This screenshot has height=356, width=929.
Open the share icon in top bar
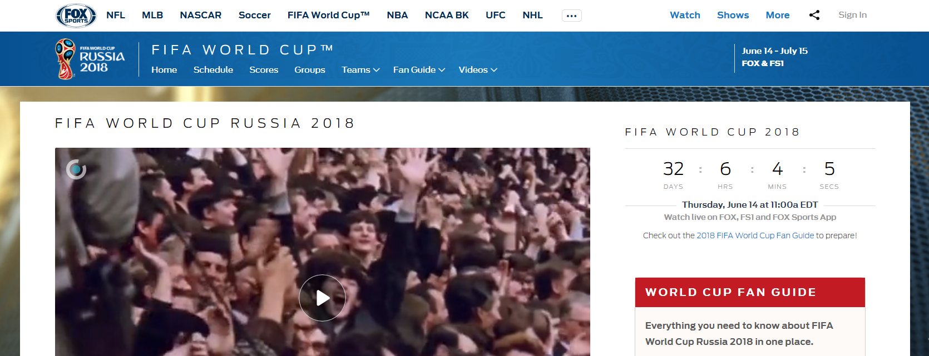(814, 15)
